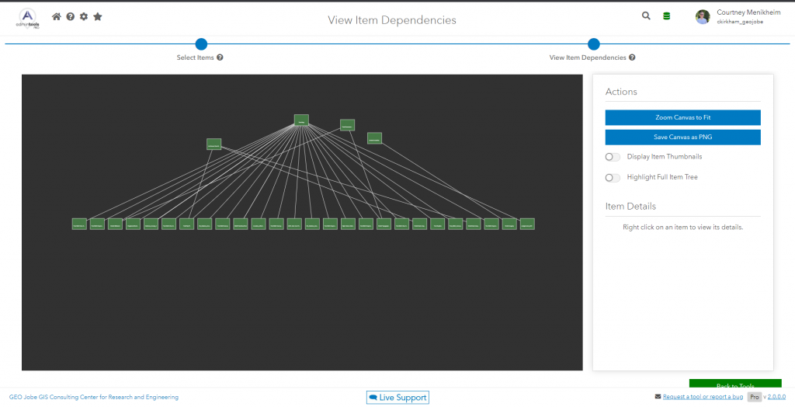
Task: Open the Live Support chat
Action: tap(397, 398)
